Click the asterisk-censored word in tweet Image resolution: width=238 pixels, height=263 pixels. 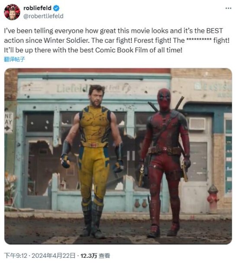point(199,40)
